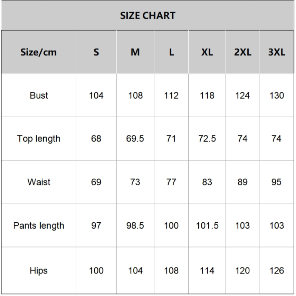
Task: Select the Top length row label
Action: [x=39, y=139]
